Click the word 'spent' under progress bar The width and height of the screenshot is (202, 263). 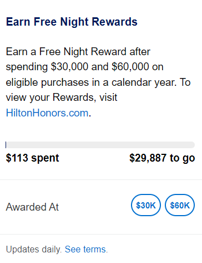point(45,158)
